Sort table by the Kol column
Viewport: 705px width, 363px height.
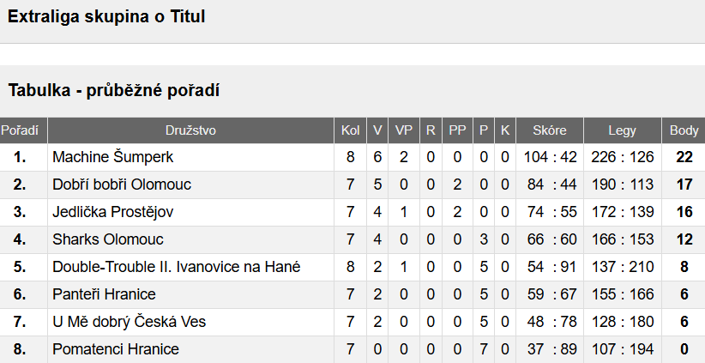click(350, 130)
